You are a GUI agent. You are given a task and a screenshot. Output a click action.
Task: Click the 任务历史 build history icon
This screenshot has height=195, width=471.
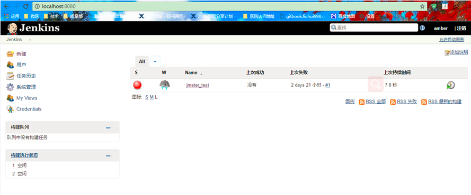[x=10, y=76]
